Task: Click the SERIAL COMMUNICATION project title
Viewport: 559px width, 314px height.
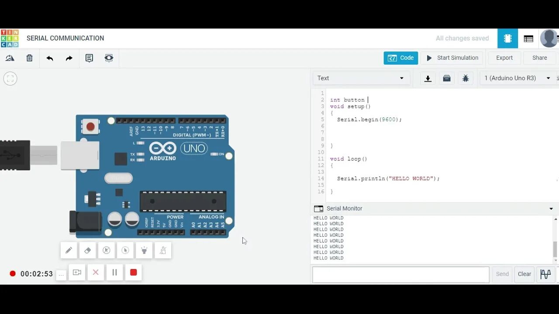Action: tap(66, 38)
